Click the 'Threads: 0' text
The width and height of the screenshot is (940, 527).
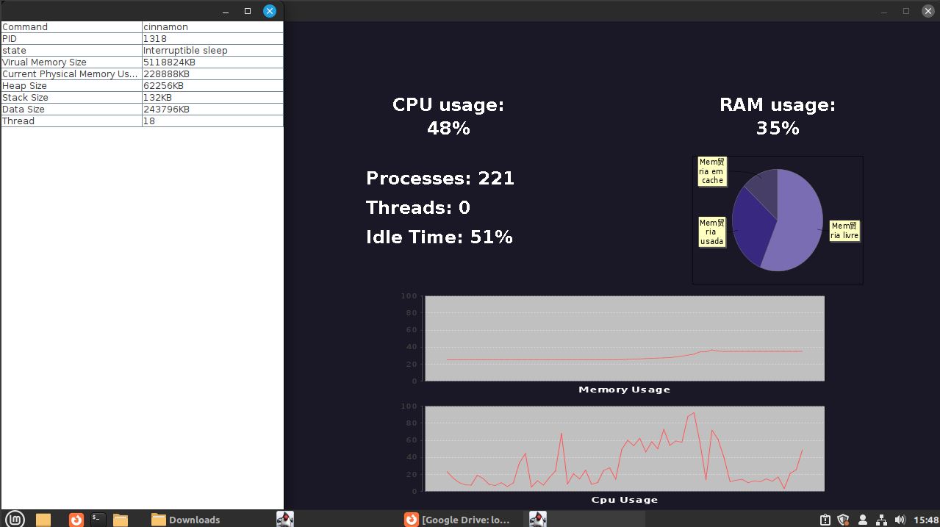pos(418,207)
